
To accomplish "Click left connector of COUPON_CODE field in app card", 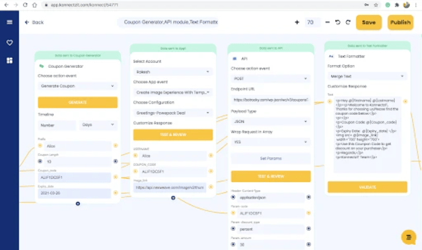I will coord(135,172).
